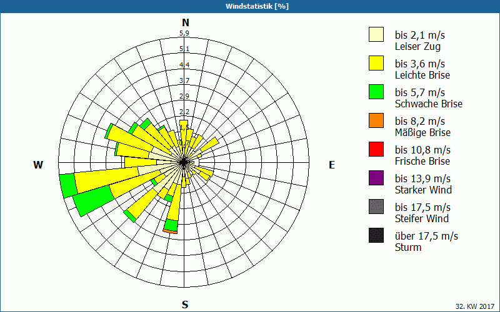500x312 pixels.
Task: Click the 'Leiser Zug' legend label
Action: click(x=417, y=46)
